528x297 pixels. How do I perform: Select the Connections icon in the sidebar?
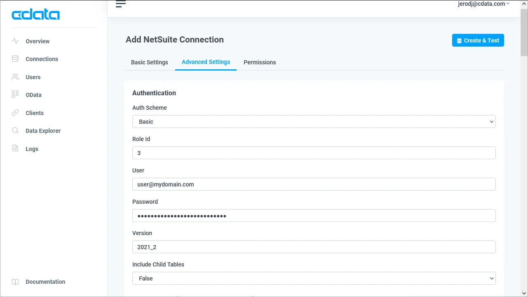[15, 59]
